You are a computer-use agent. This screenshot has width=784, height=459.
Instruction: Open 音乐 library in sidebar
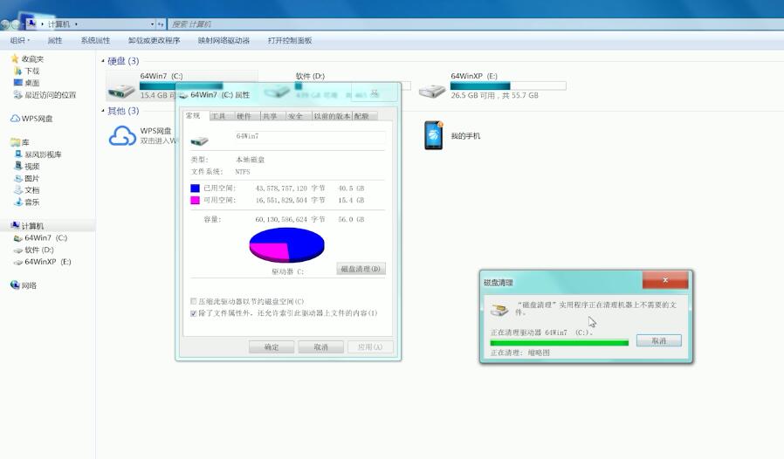pyautogui.click(x=27, y=202)
